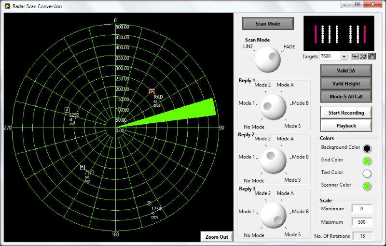386x246 pixels.
Task: Select the 5252 JAP target marker
Action: tap(67, 110)
